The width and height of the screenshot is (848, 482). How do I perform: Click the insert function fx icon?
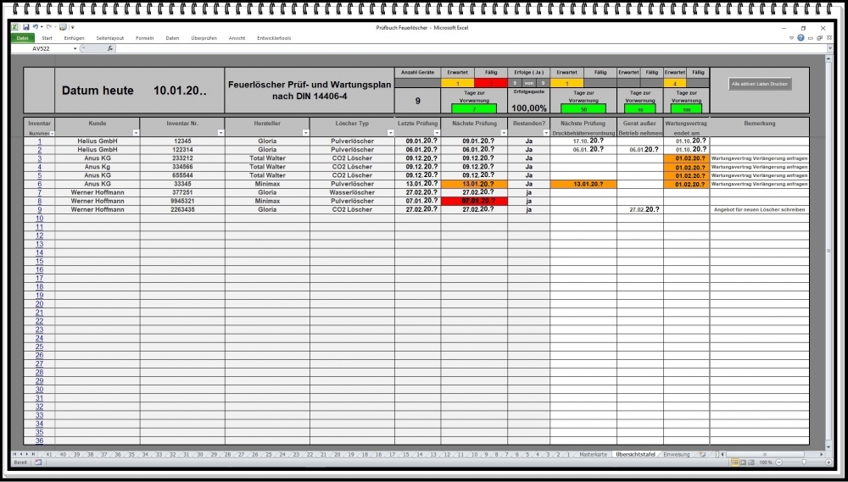pyautogui.click(x=110, y=48)
